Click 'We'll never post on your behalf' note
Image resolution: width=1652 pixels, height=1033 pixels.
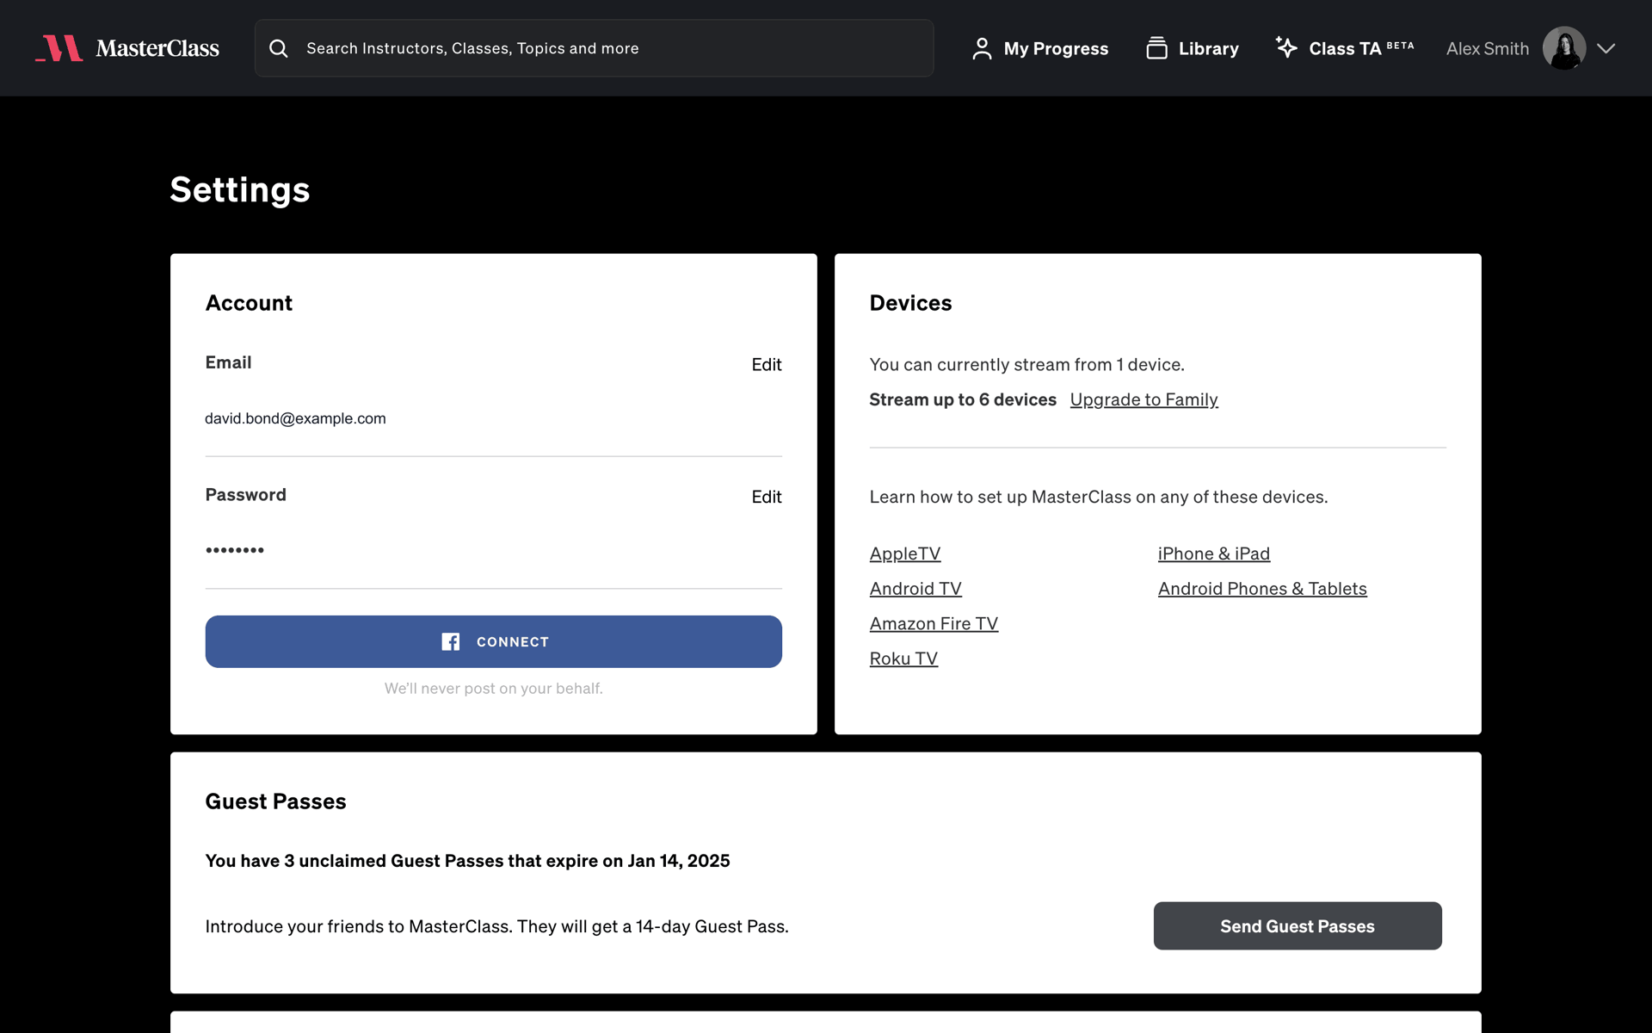point(494,689)
